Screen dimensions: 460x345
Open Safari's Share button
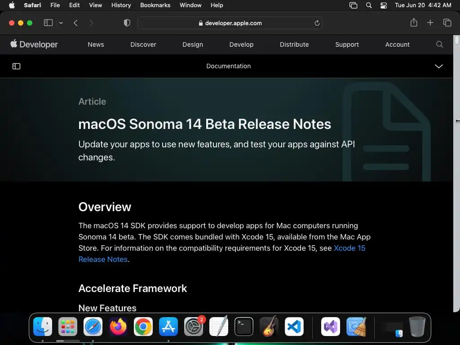(414, 22)
